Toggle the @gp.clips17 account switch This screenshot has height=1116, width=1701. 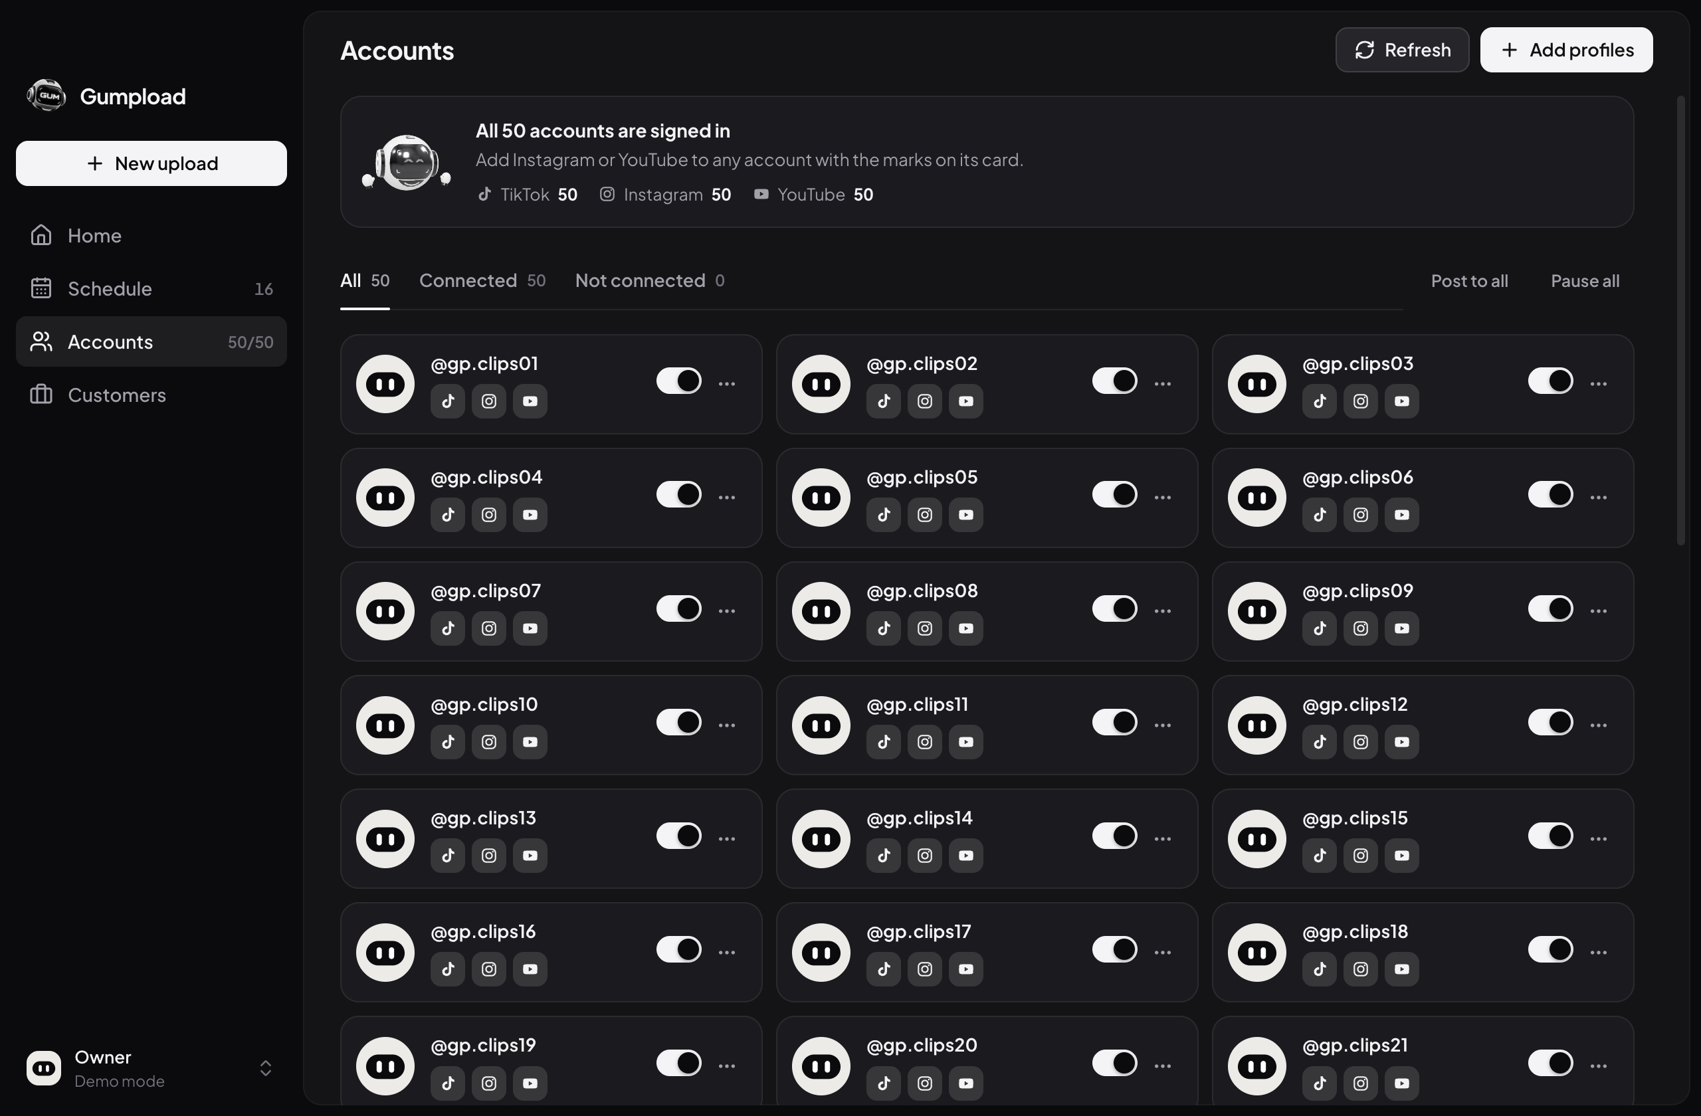click(1115, 949)
